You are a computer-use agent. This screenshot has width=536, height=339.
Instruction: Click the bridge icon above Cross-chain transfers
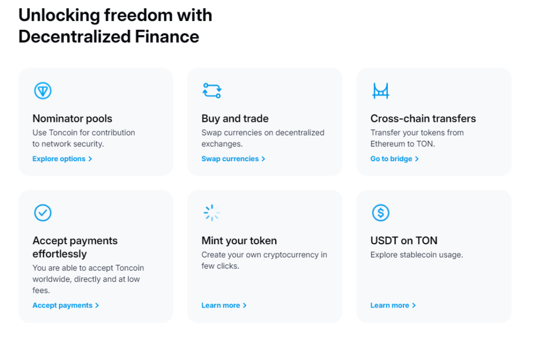pyautogui.click(x=381, y=91)
